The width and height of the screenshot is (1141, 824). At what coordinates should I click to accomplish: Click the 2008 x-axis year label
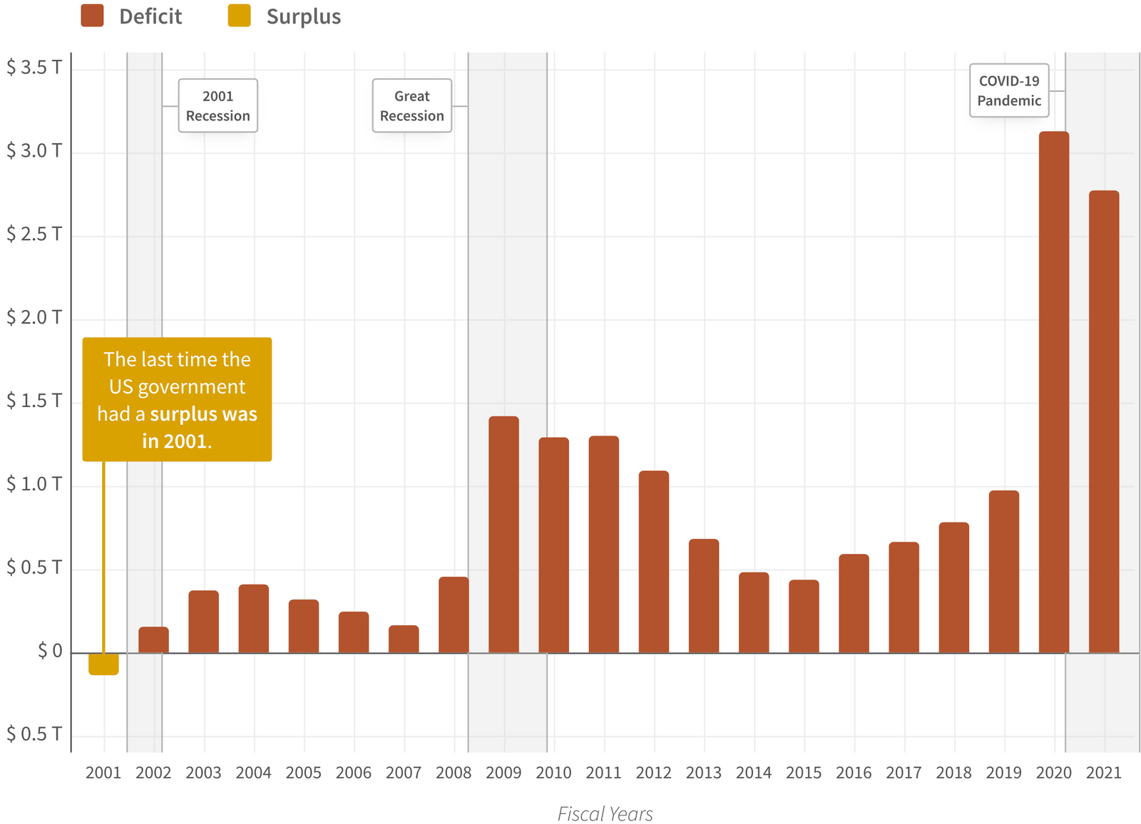[454, 773]
